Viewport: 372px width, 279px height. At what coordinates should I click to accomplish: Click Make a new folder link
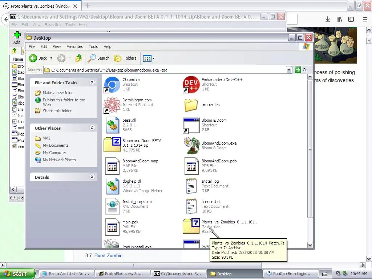pos(59,93)
